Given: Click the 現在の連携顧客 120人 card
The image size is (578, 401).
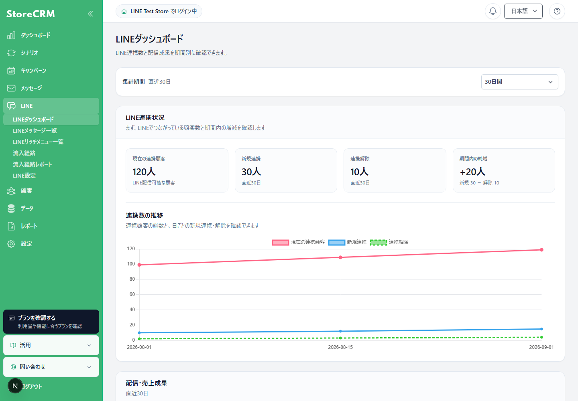Looking at the screenshot, I should pyautogui.click(x=177, y=170).
